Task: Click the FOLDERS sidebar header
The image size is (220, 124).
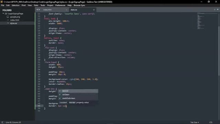Action: pyautogui.click(x=7, y=10)
